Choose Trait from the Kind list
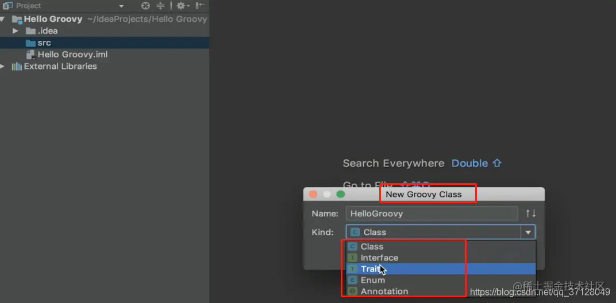616x303 pixels. pyautogui.click(x=440, y=269)
